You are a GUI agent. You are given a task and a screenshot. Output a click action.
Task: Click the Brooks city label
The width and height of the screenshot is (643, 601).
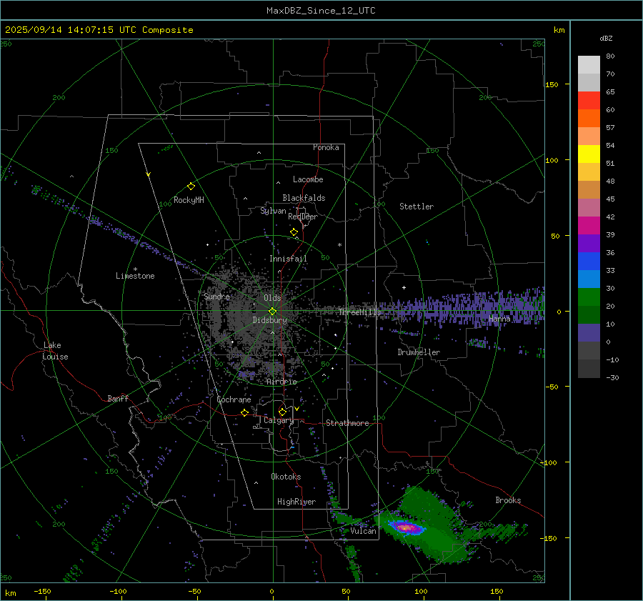pos(508,500)
